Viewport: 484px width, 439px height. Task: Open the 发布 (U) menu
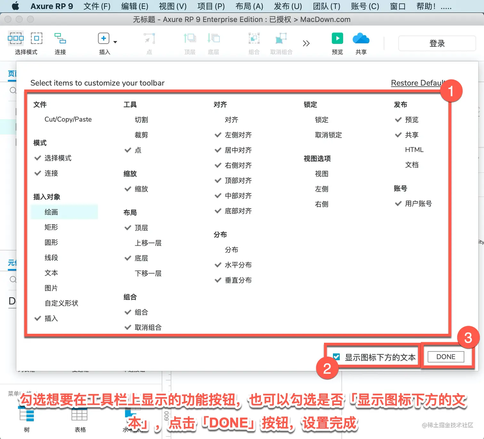pos(288,6)
